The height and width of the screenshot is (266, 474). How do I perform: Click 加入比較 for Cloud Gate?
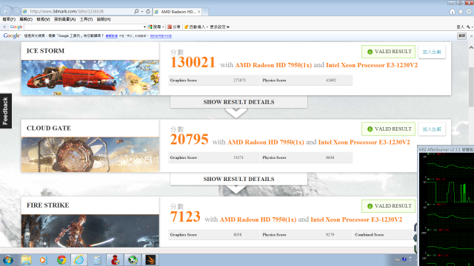point(432,129)
